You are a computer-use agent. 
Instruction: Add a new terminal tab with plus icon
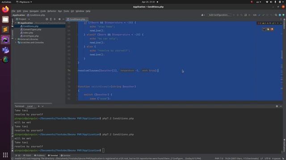(x=39, y=106)
